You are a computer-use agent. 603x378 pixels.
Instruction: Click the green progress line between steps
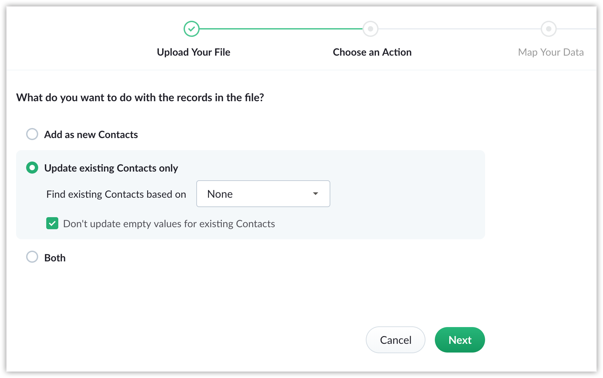coord(281,29)
